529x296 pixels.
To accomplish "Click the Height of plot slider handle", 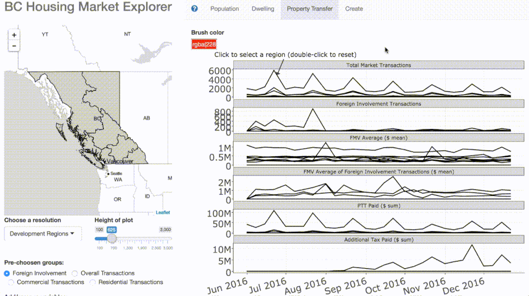I will click(x=112, y=239).
